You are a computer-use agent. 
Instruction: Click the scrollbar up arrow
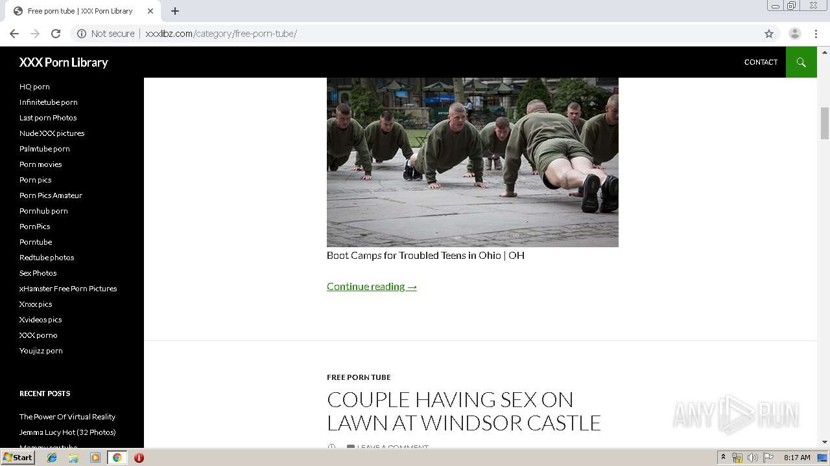[825, 52]
